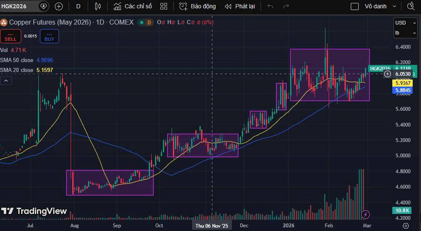Open the USD currency dropdown
The image size is (421, 231).
[x=406, y=23]
